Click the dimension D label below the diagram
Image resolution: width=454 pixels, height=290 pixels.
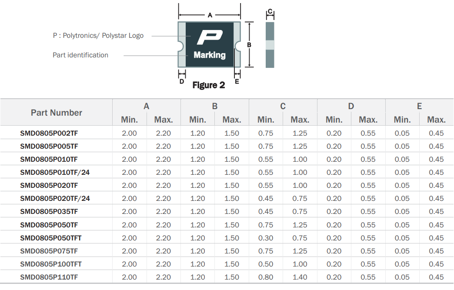tap(182, 81)
